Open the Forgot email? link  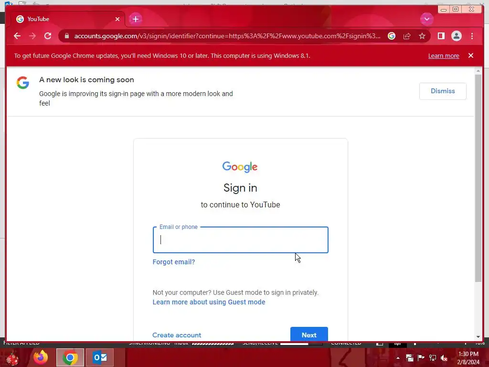(174, 262)
